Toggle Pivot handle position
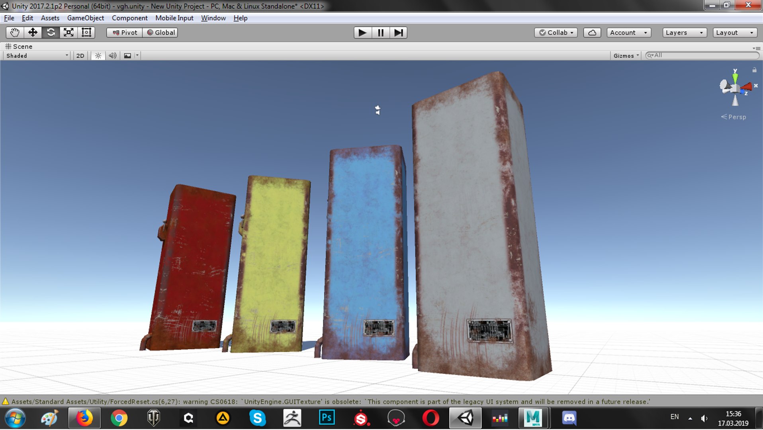The width and height of the screenshot is (763, 430). click(125, 33)
